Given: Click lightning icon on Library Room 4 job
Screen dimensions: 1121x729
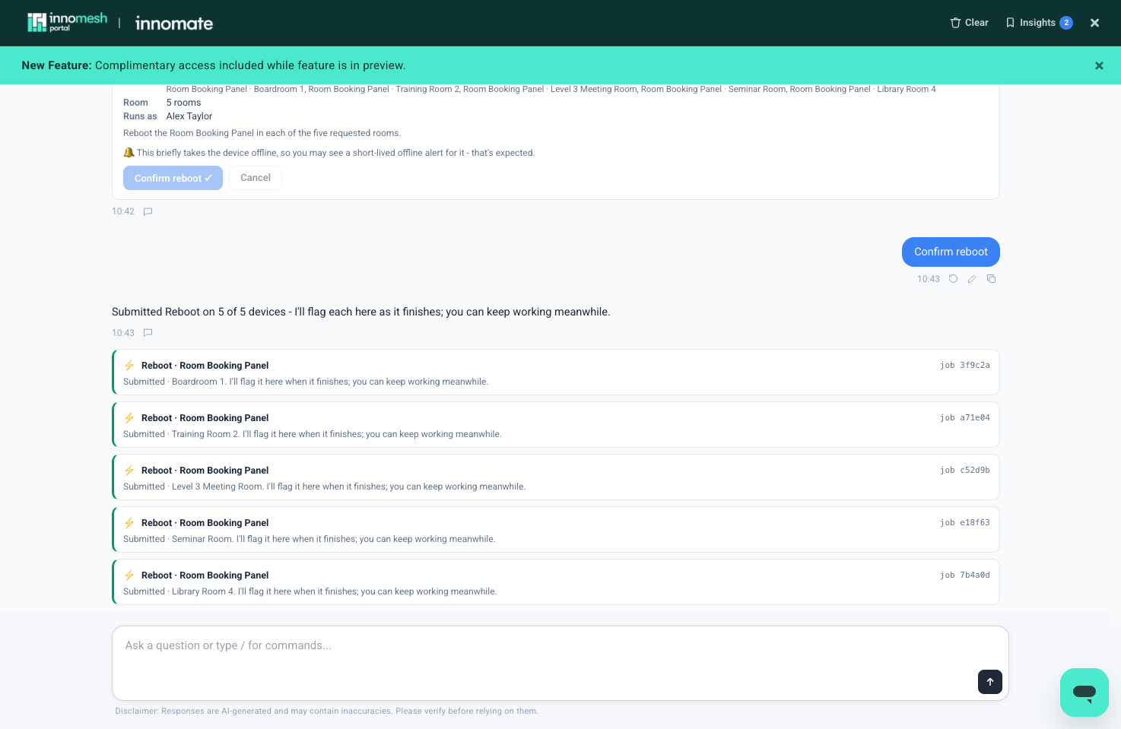Looking at the screenshot, I should [129, 575].
